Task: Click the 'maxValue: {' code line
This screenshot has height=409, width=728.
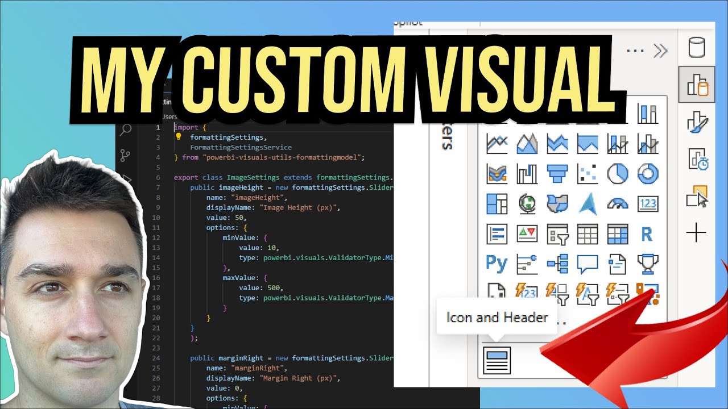Action: [x=245, y=278]
